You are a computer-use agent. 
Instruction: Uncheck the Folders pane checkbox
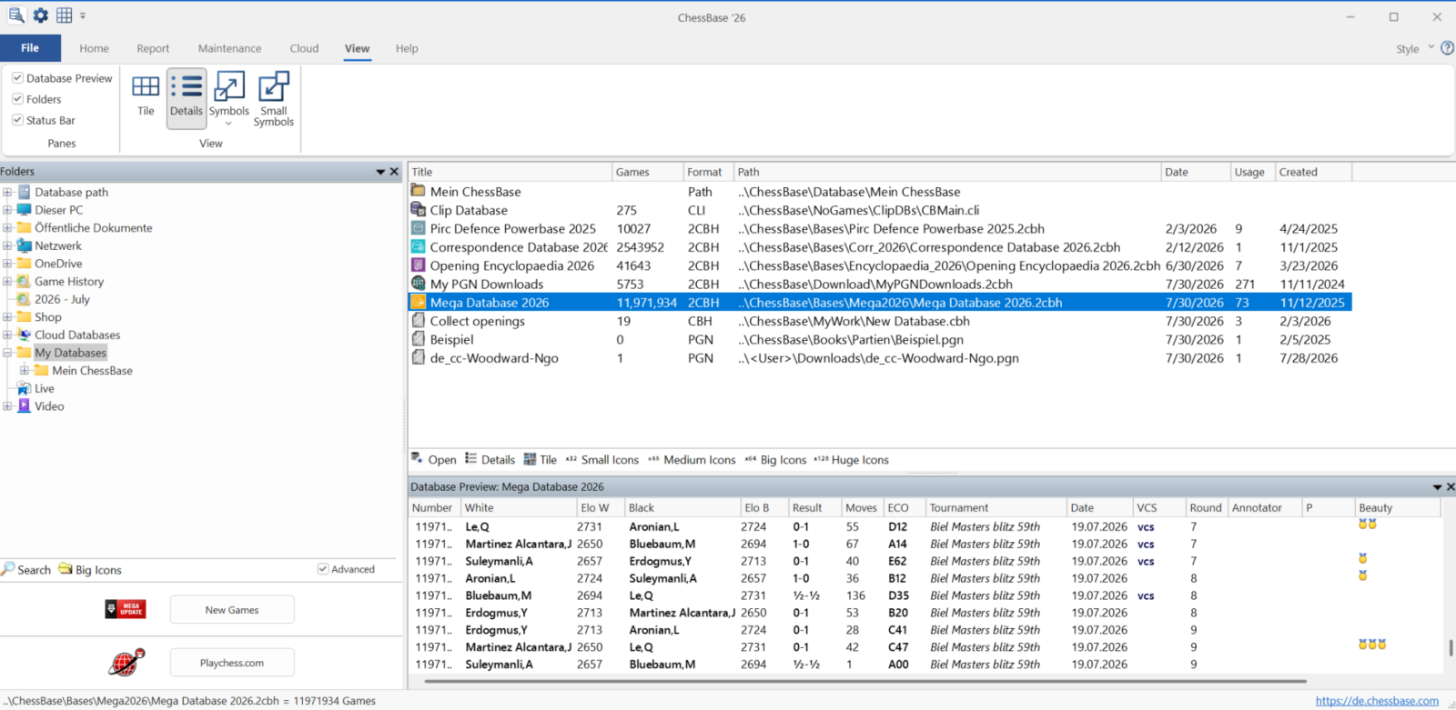coord(17,99)
